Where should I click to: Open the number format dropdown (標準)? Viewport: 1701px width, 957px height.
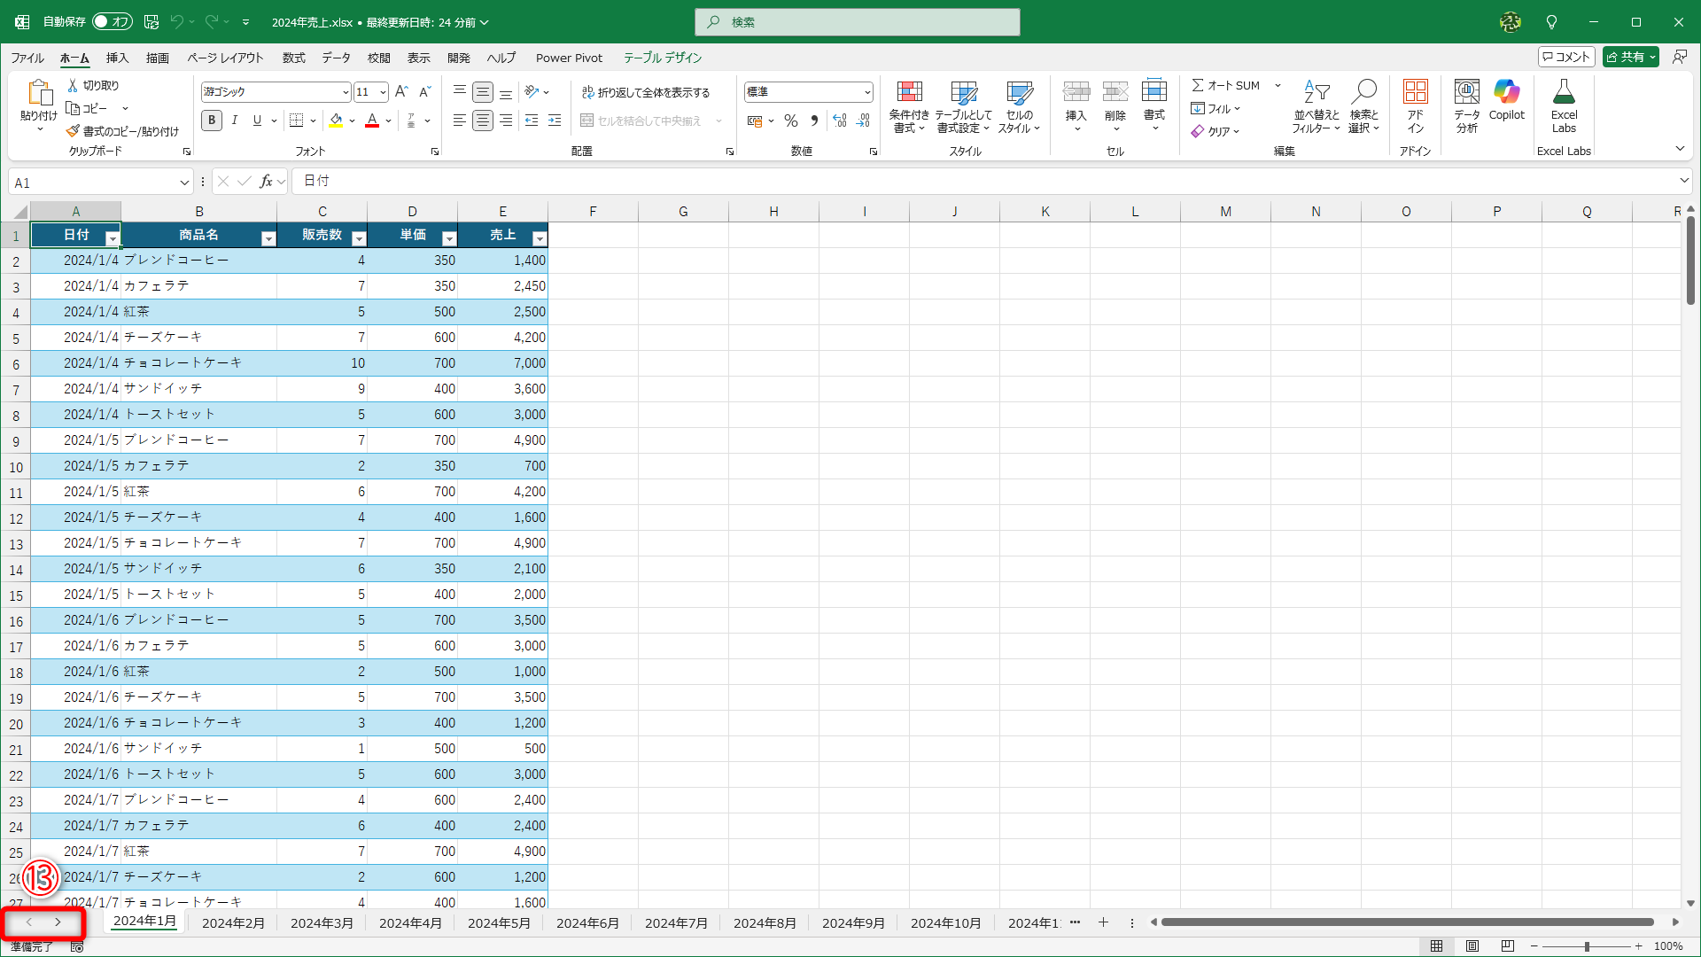pos(866,92)
